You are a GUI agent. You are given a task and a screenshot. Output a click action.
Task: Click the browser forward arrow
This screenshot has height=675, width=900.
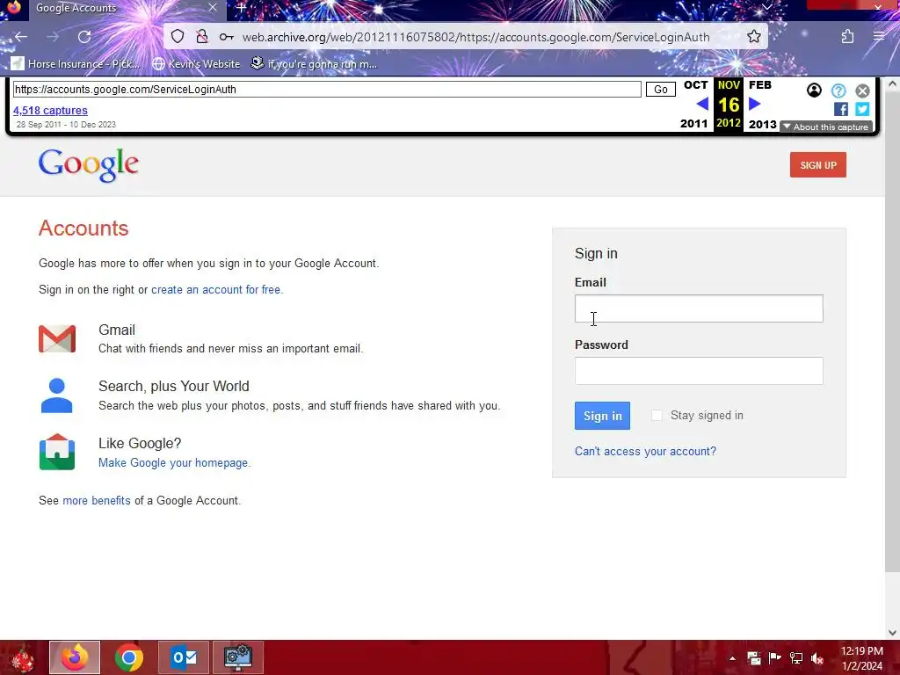[53, 37]
